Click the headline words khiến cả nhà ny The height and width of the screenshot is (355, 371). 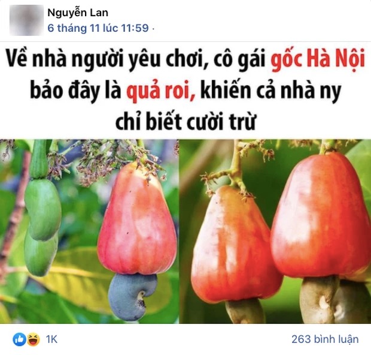coord(270,91)
